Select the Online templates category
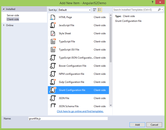166x130 pixels. [x=10, y=25]
